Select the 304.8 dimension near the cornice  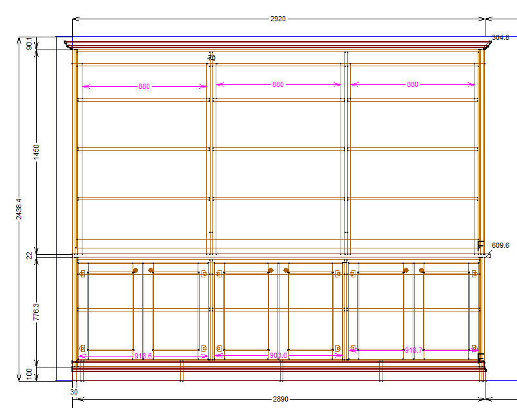coord(502,37)
